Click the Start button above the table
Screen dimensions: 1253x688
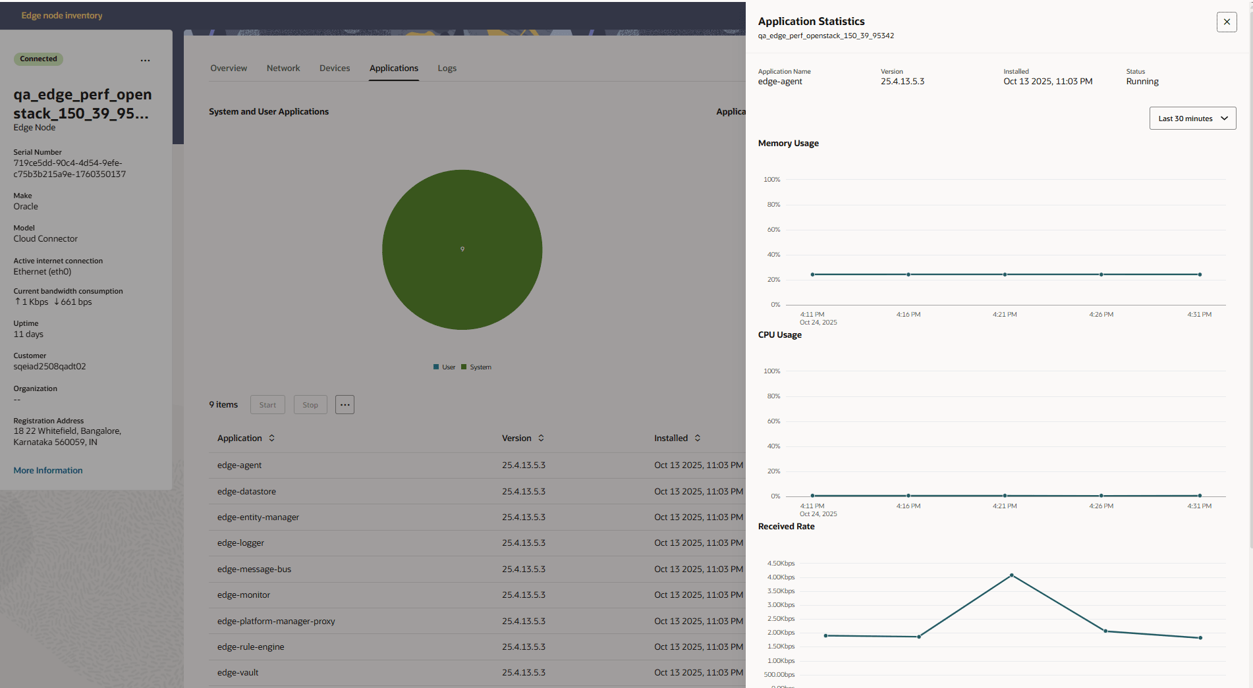click(x=267, y=404)
